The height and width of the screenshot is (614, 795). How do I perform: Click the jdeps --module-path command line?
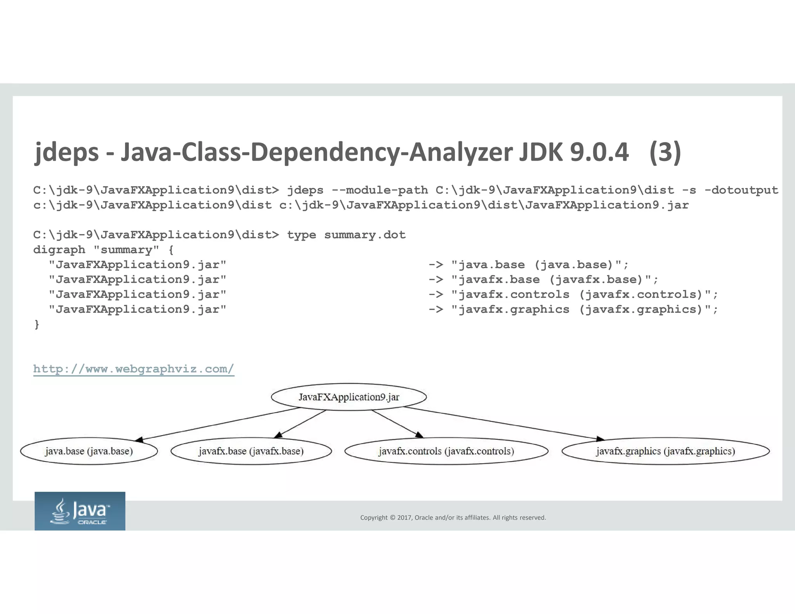(406, 190)
